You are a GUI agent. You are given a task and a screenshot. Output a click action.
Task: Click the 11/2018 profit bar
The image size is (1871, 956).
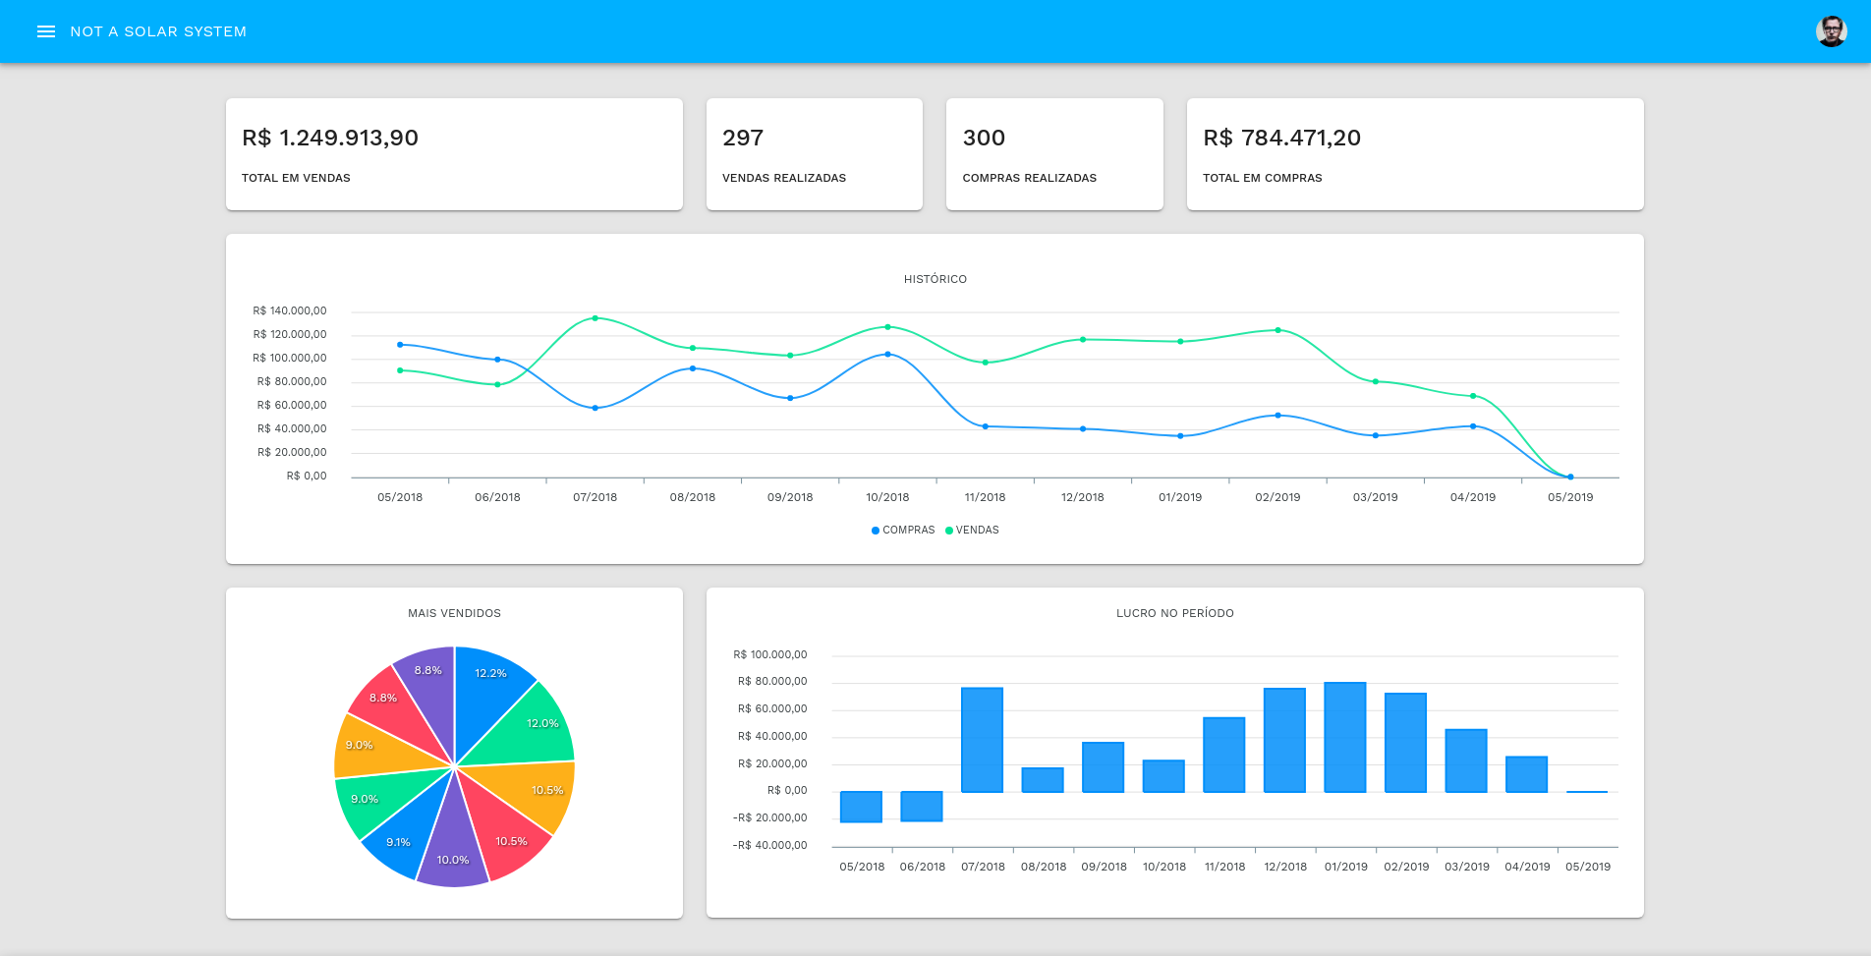point(1224,755)
